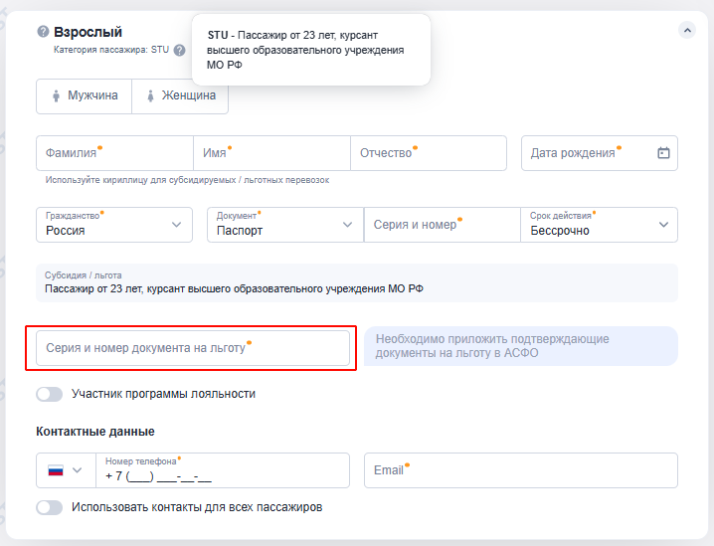Image resolution: width=714 pixels, height=546 pixels.
Task: Click Серия и номер документа на льготу field
Action: point(193,348)
